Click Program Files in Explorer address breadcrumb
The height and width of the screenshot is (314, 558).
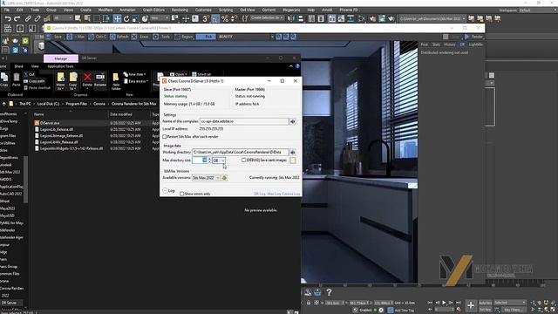click(77, 104)
